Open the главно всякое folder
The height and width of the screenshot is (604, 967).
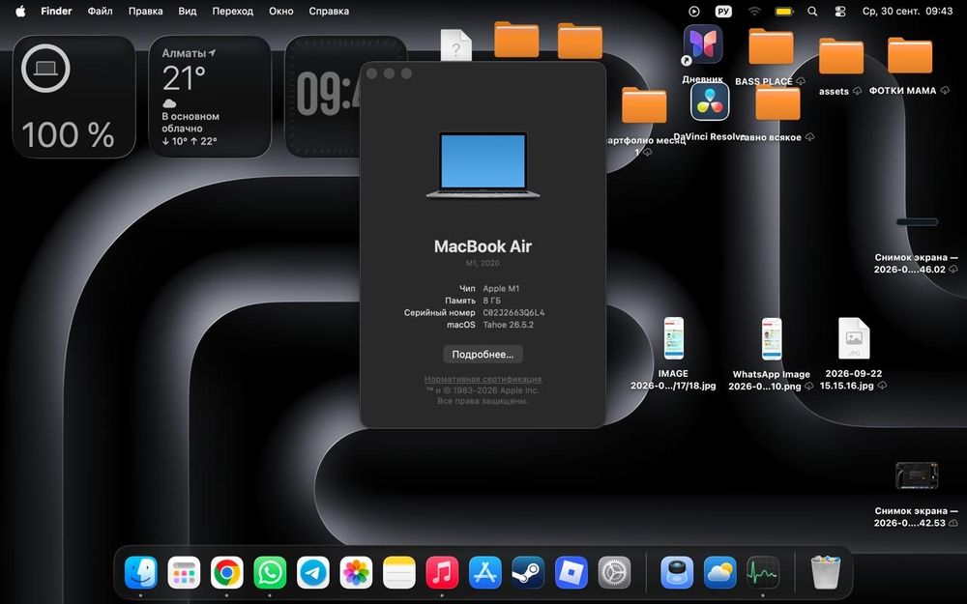[x=777, y=102]
